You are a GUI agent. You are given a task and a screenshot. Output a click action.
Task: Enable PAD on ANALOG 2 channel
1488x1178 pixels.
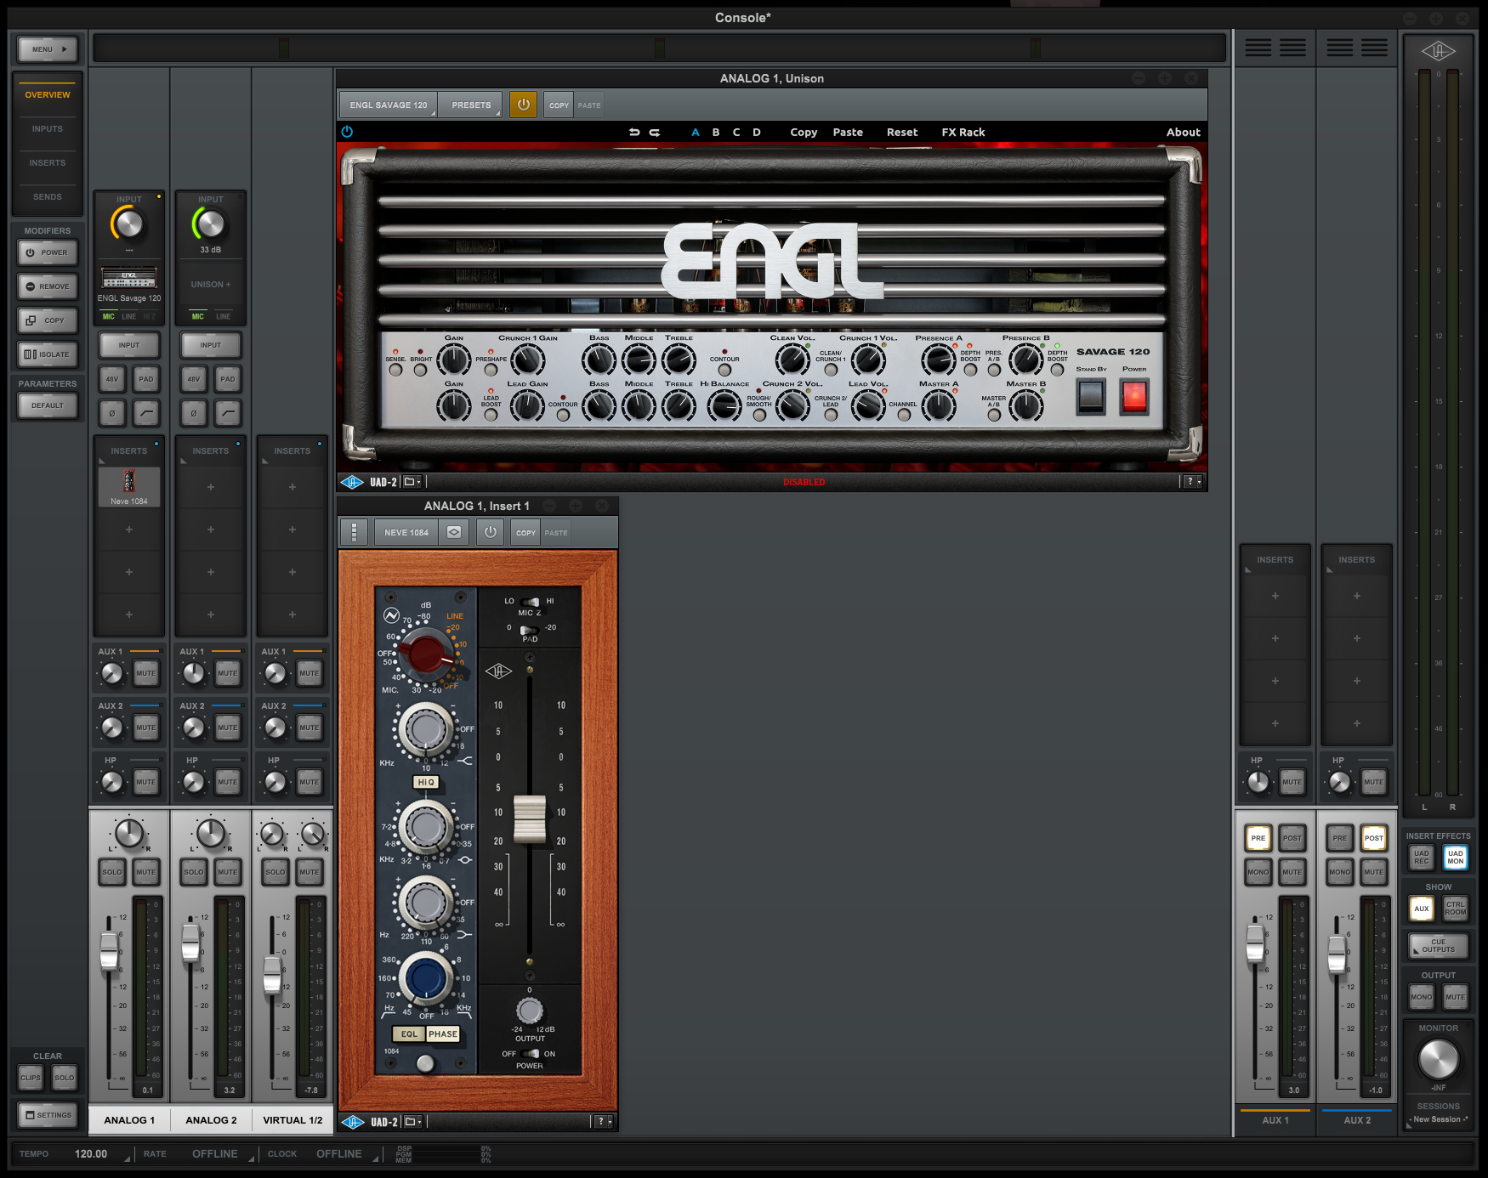tap(228, 379)
